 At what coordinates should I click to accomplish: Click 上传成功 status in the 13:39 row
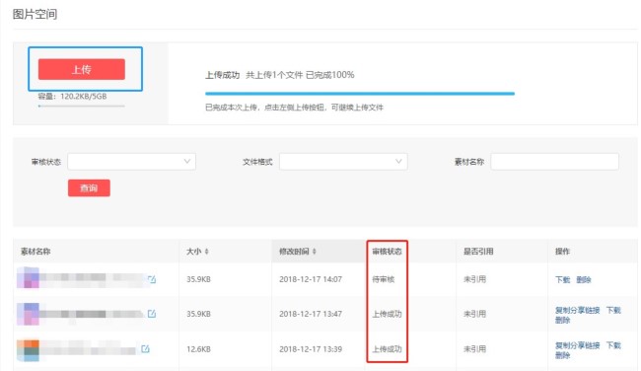pos(387,349)
